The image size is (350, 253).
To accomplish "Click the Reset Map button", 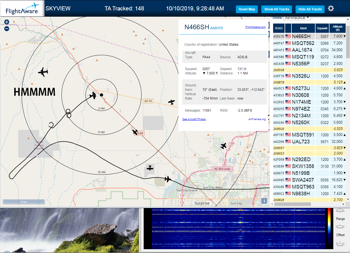I will tap(247, 9).
